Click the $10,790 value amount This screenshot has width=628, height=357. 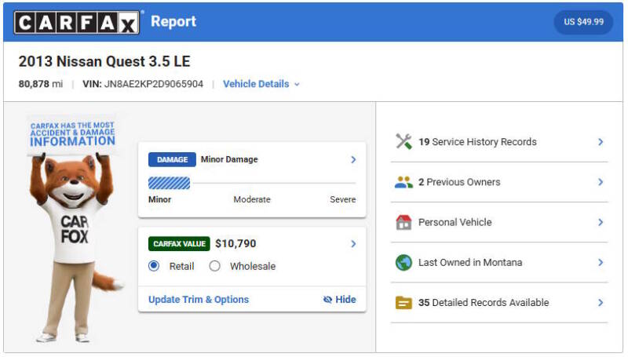(235, 244)
